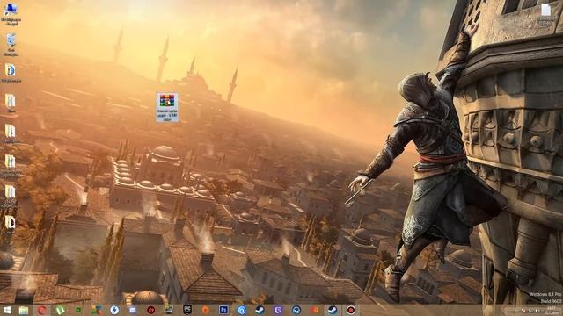563x316 pixels.
Task: Open Discord from the taskbar
Action: 133,310
